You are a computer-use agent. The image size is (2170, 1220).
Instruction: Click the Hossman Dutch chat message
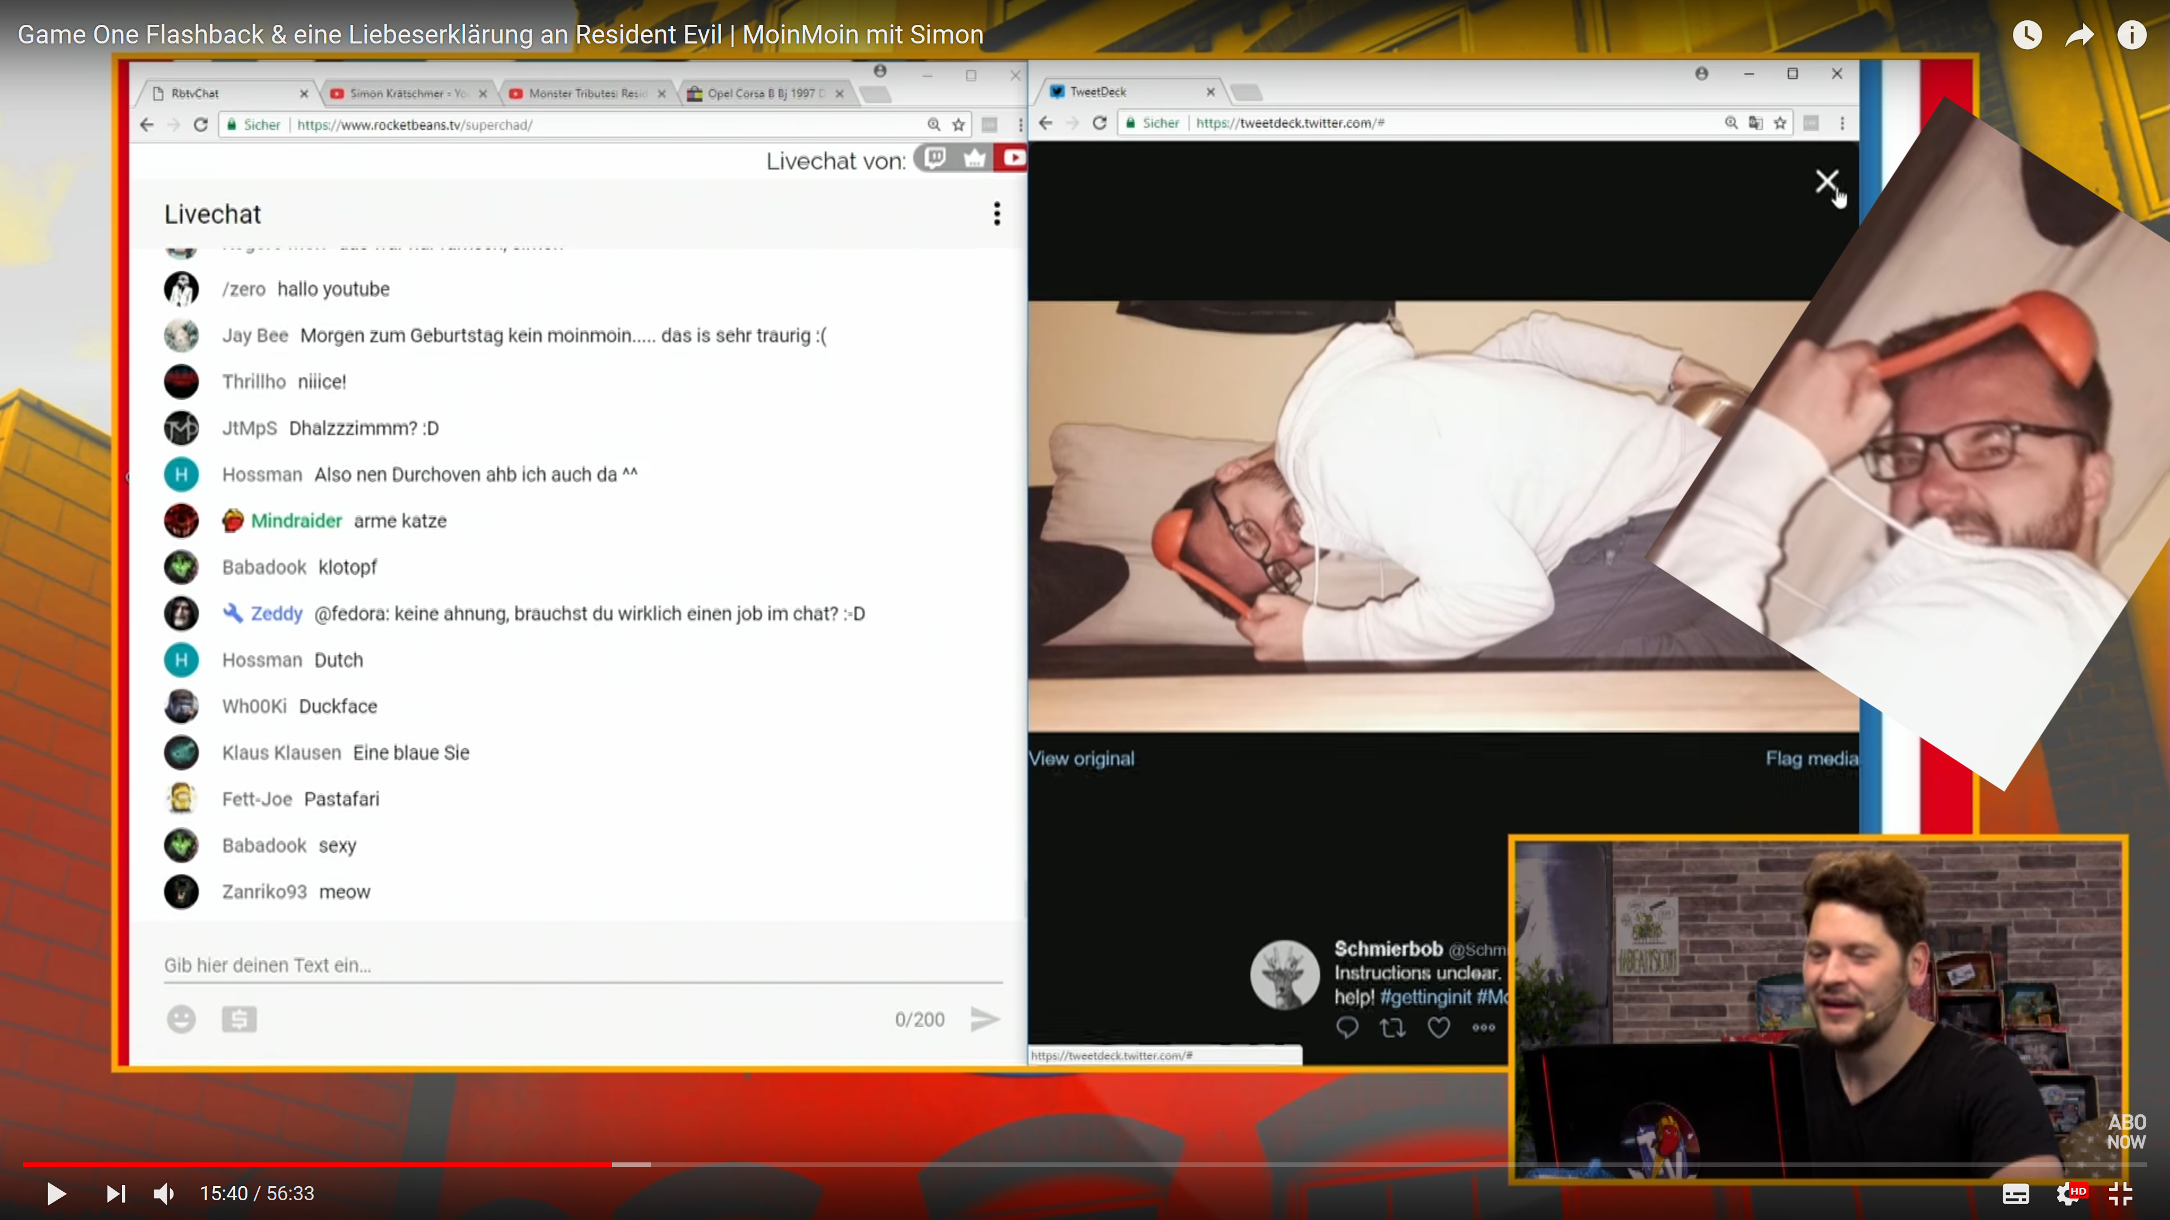coord(338,660)
